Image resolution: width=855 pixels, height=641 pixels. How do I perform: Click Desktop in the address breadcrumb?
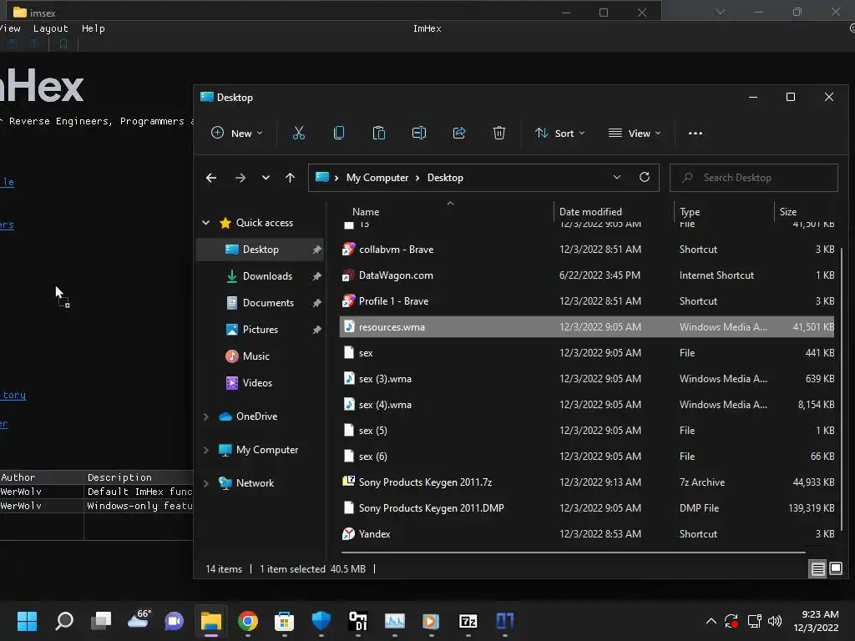pos(445,178)
